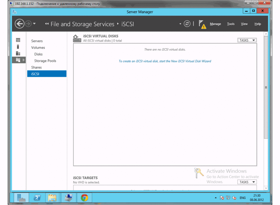
Task: Open the Manage menu
Action: (215, 24)
